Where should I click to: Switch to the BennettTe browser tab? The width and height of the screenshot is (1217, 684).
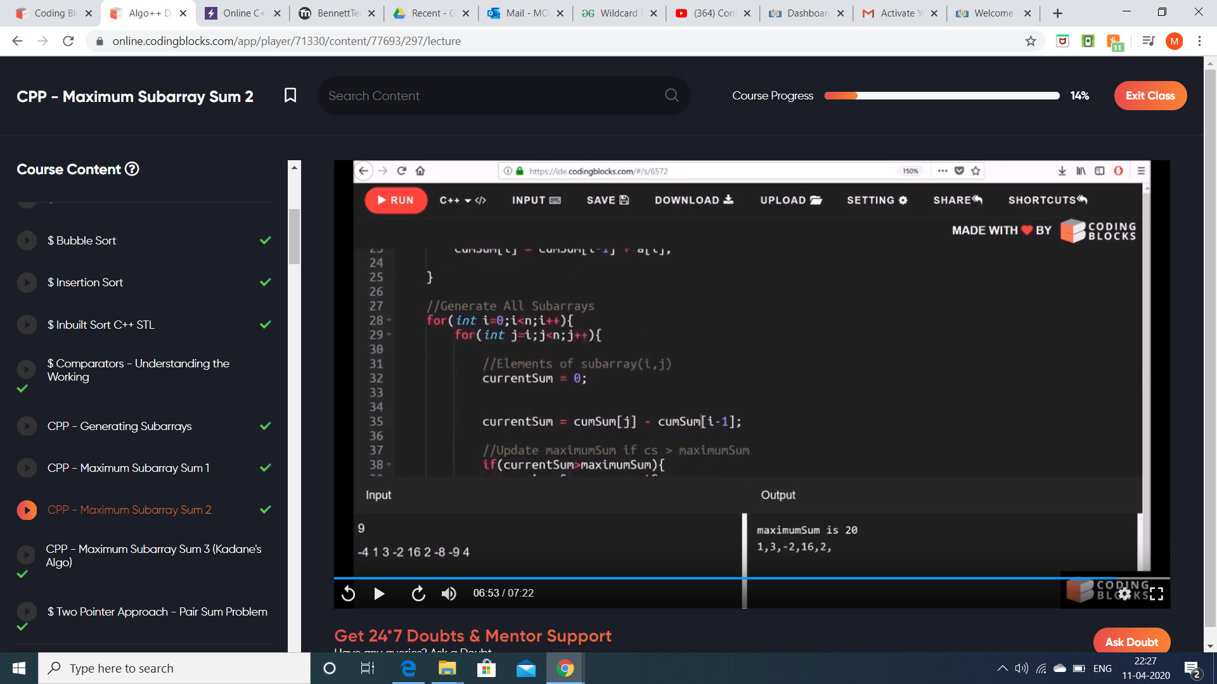(x=337, y=13)
